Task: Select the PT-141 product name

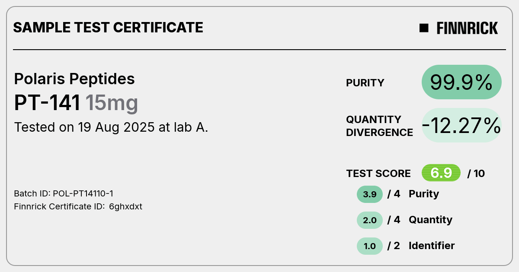Action: [x=48, y=103]
